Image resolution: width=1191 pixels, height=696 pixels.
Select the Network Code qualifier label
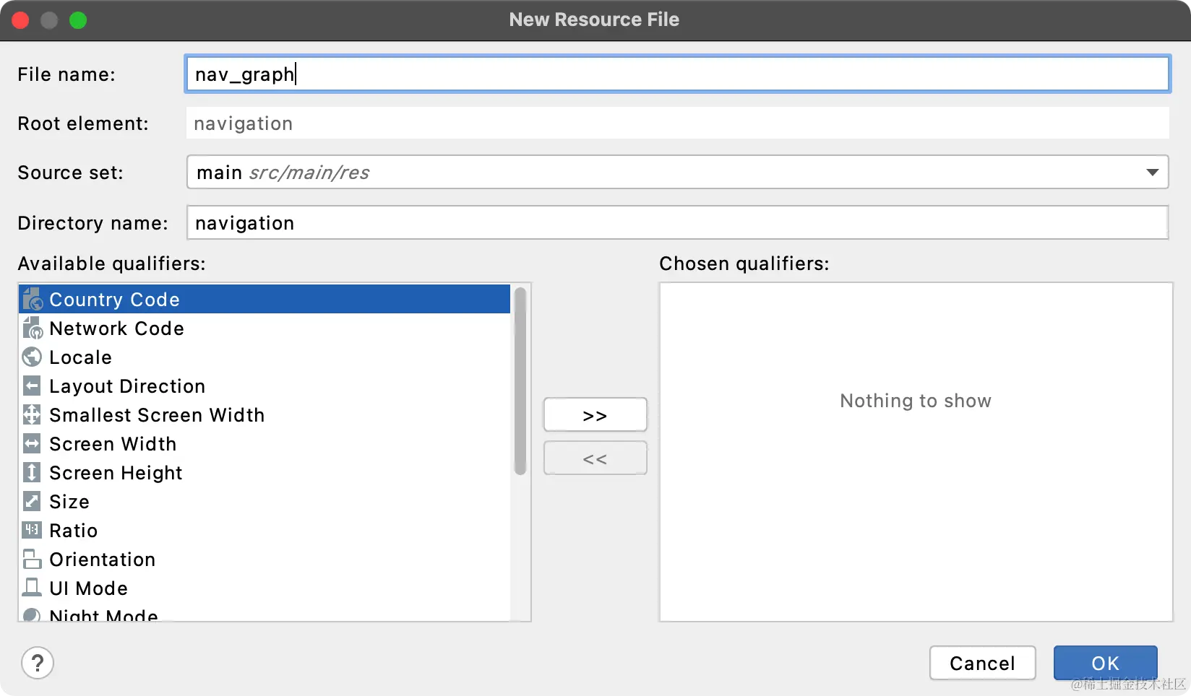116,329
